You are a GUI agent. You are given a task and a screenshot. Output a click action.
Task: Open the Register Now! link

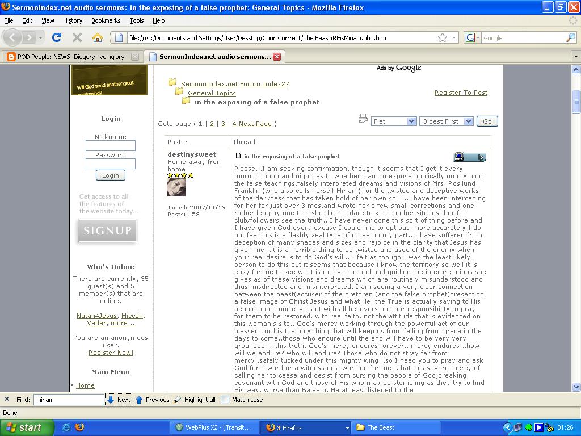click(111, 353)
